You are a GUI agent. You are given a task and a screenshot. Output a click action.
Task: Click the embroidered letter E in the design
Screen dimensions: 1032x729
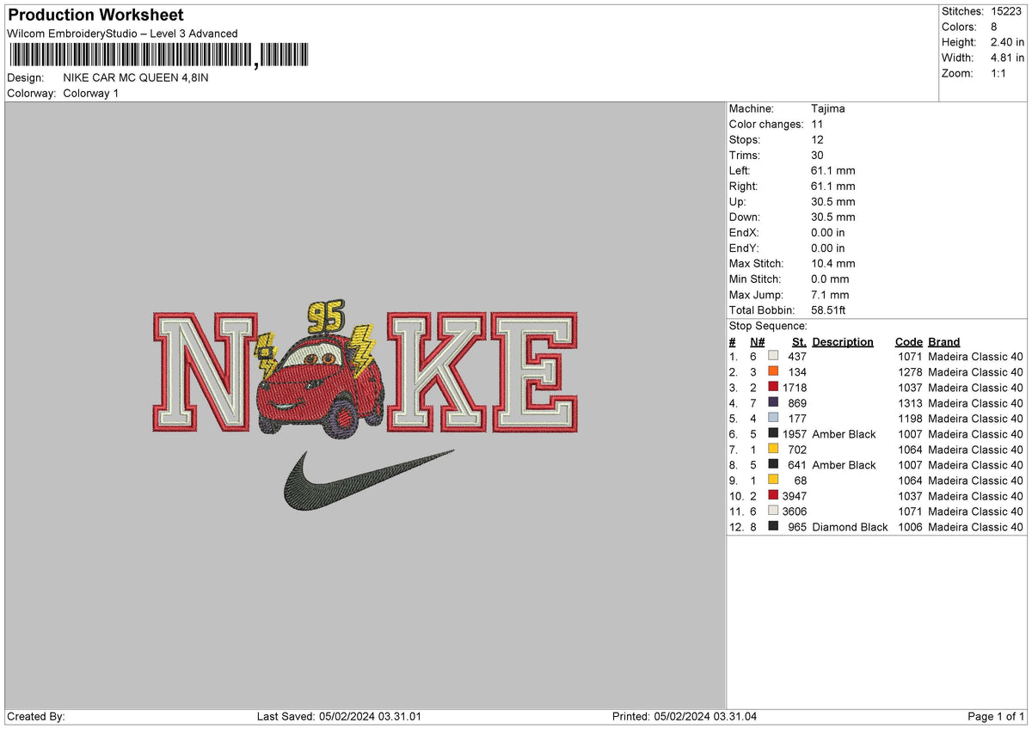(535, 371)
